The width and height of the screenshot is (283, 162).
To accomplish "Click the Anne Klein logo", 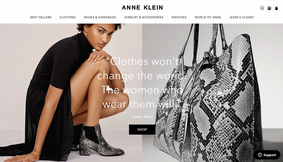I will point(142,7).
